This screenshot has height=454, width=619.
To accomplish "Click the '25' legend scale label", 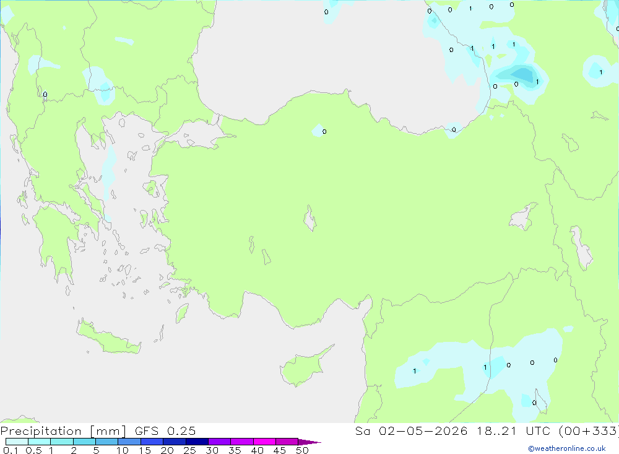I will coord(189,450).
